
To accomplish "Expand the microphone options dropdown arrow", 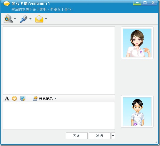I will [x=30, y=19].
